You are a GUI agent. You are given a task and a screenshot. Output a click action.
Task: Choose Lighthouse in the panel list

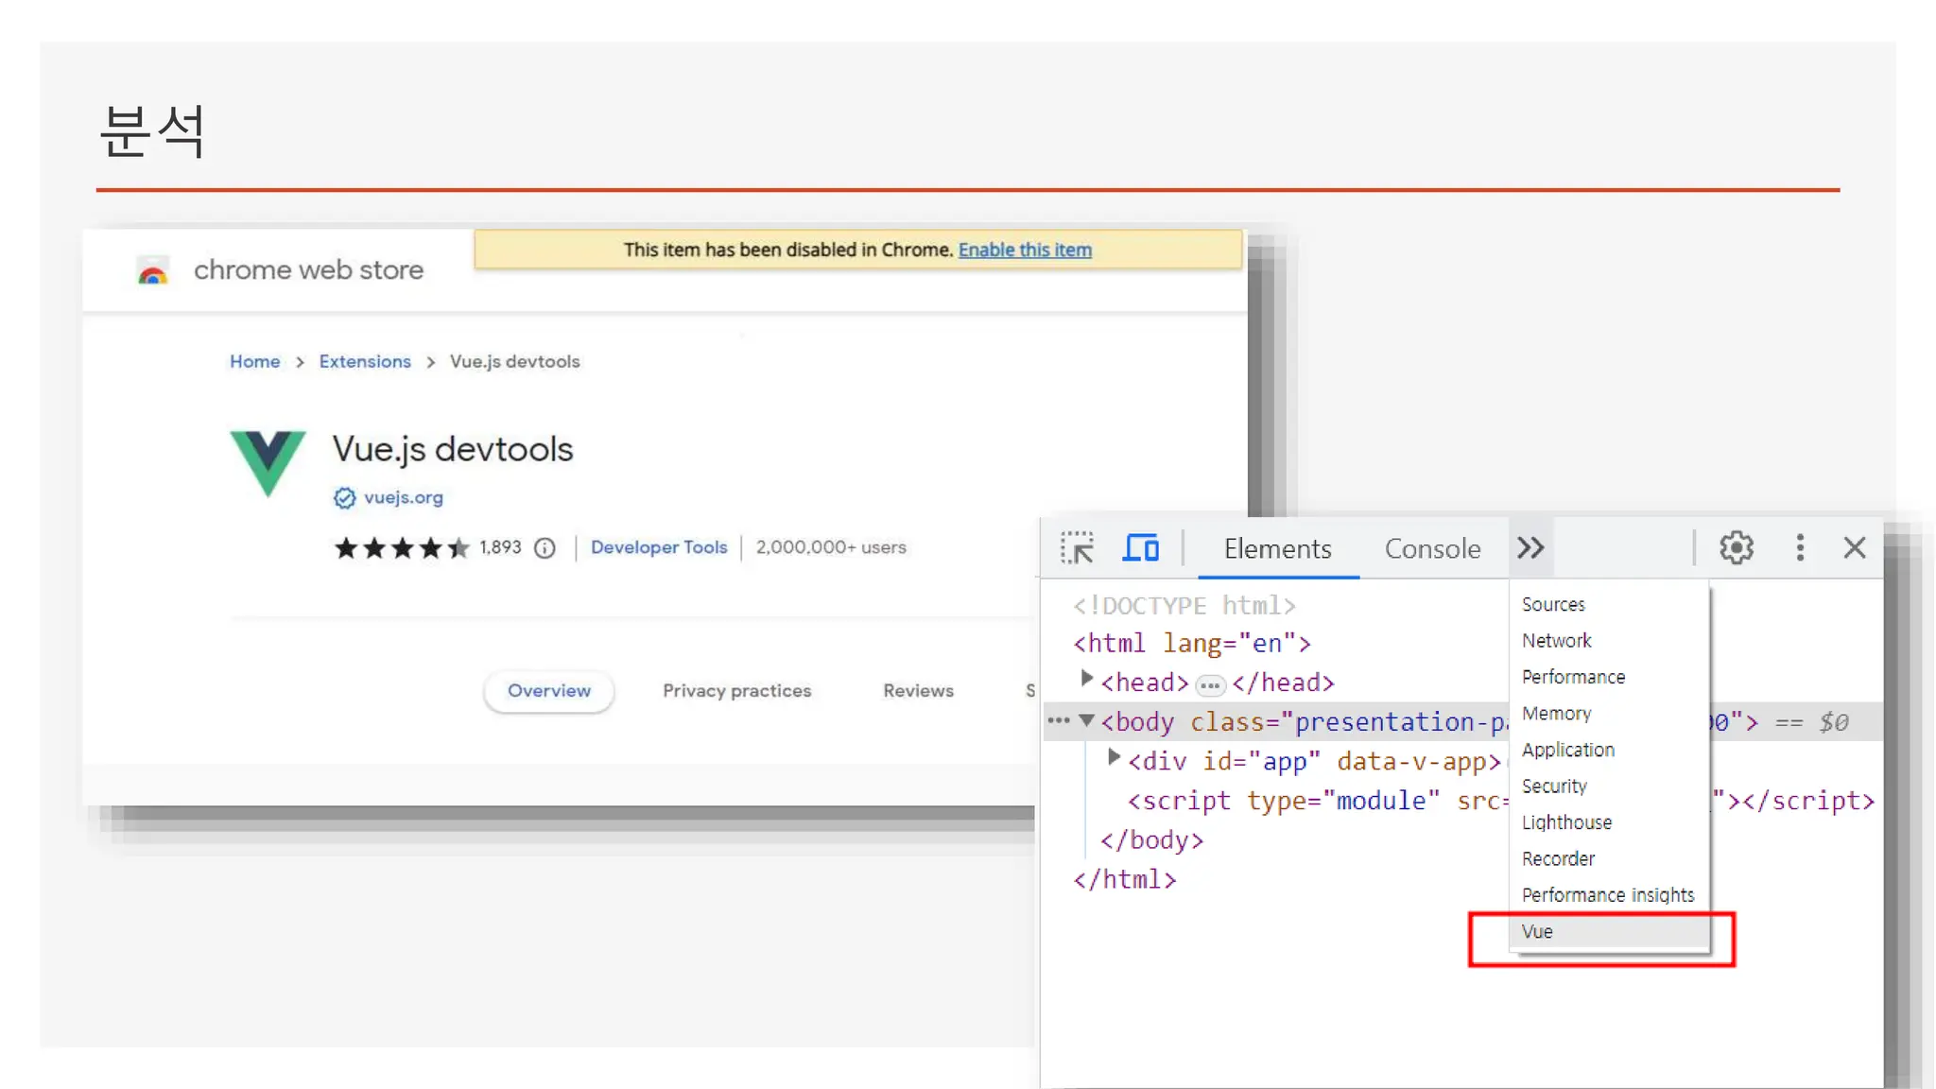(1566, 822)
